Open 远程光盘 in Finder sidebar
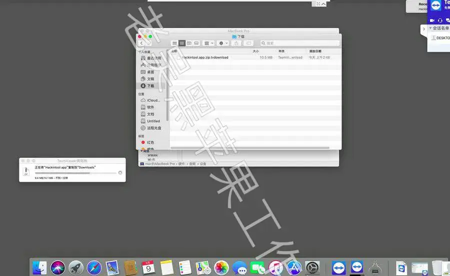Image resolution: width=450 pixels, height=276 pixels. (151, 128)
